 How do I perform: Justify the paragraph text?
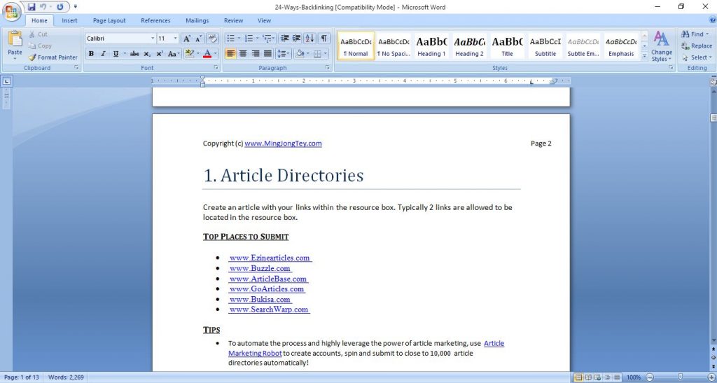[267, 54]
